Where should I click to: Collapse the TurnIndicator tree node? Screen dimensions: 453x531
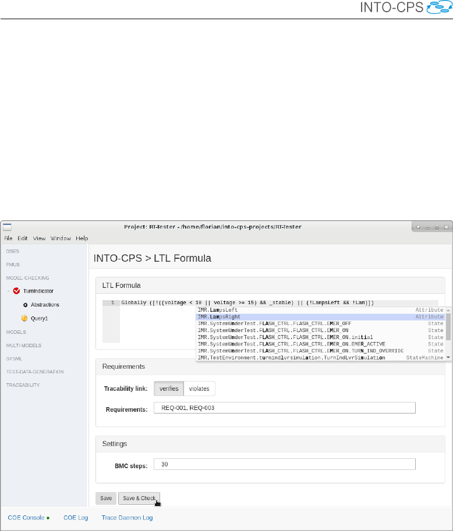click(x=9, y=291)
